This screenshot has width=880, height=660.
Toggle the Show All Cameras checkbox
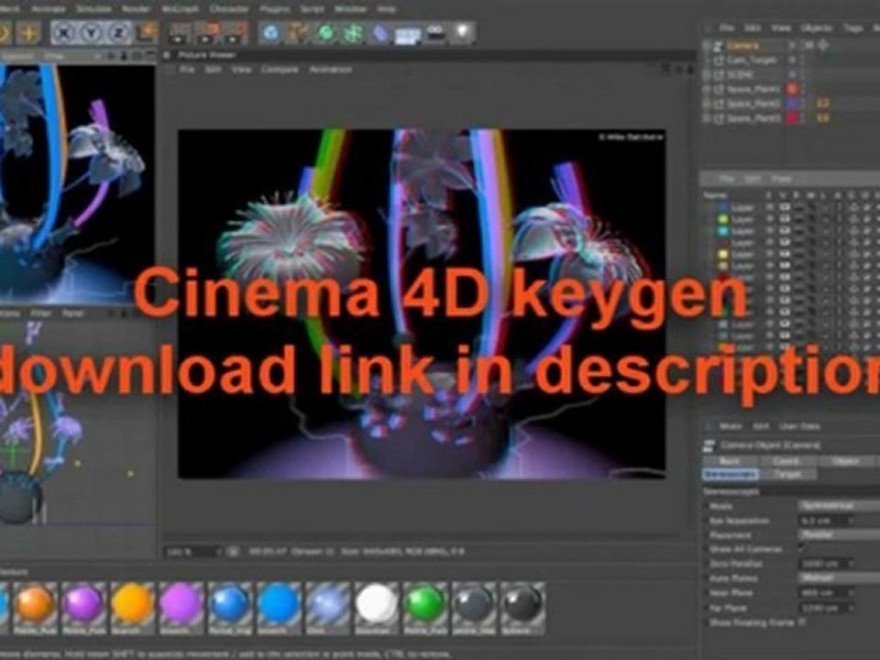tap(802, 549)
